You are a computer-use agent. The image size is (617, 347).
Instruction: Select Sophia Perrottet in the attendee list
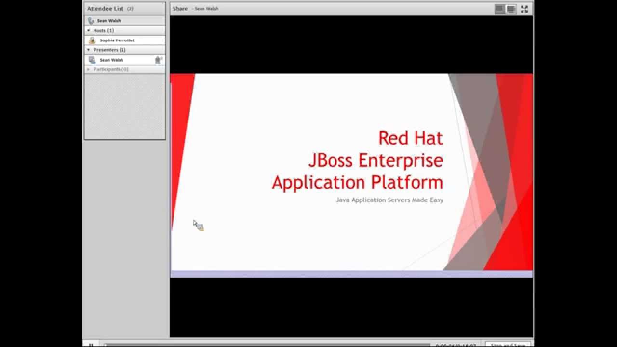125,40
